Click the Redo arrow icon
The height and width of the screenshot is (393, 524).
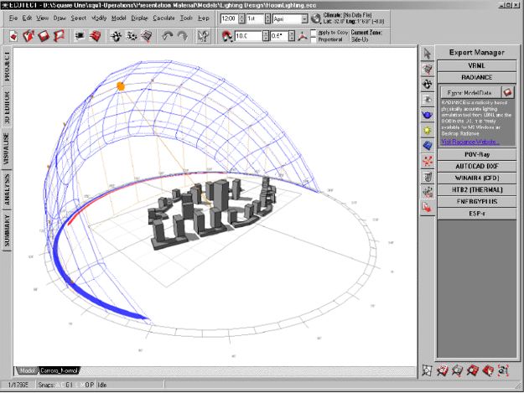[182, 36]
